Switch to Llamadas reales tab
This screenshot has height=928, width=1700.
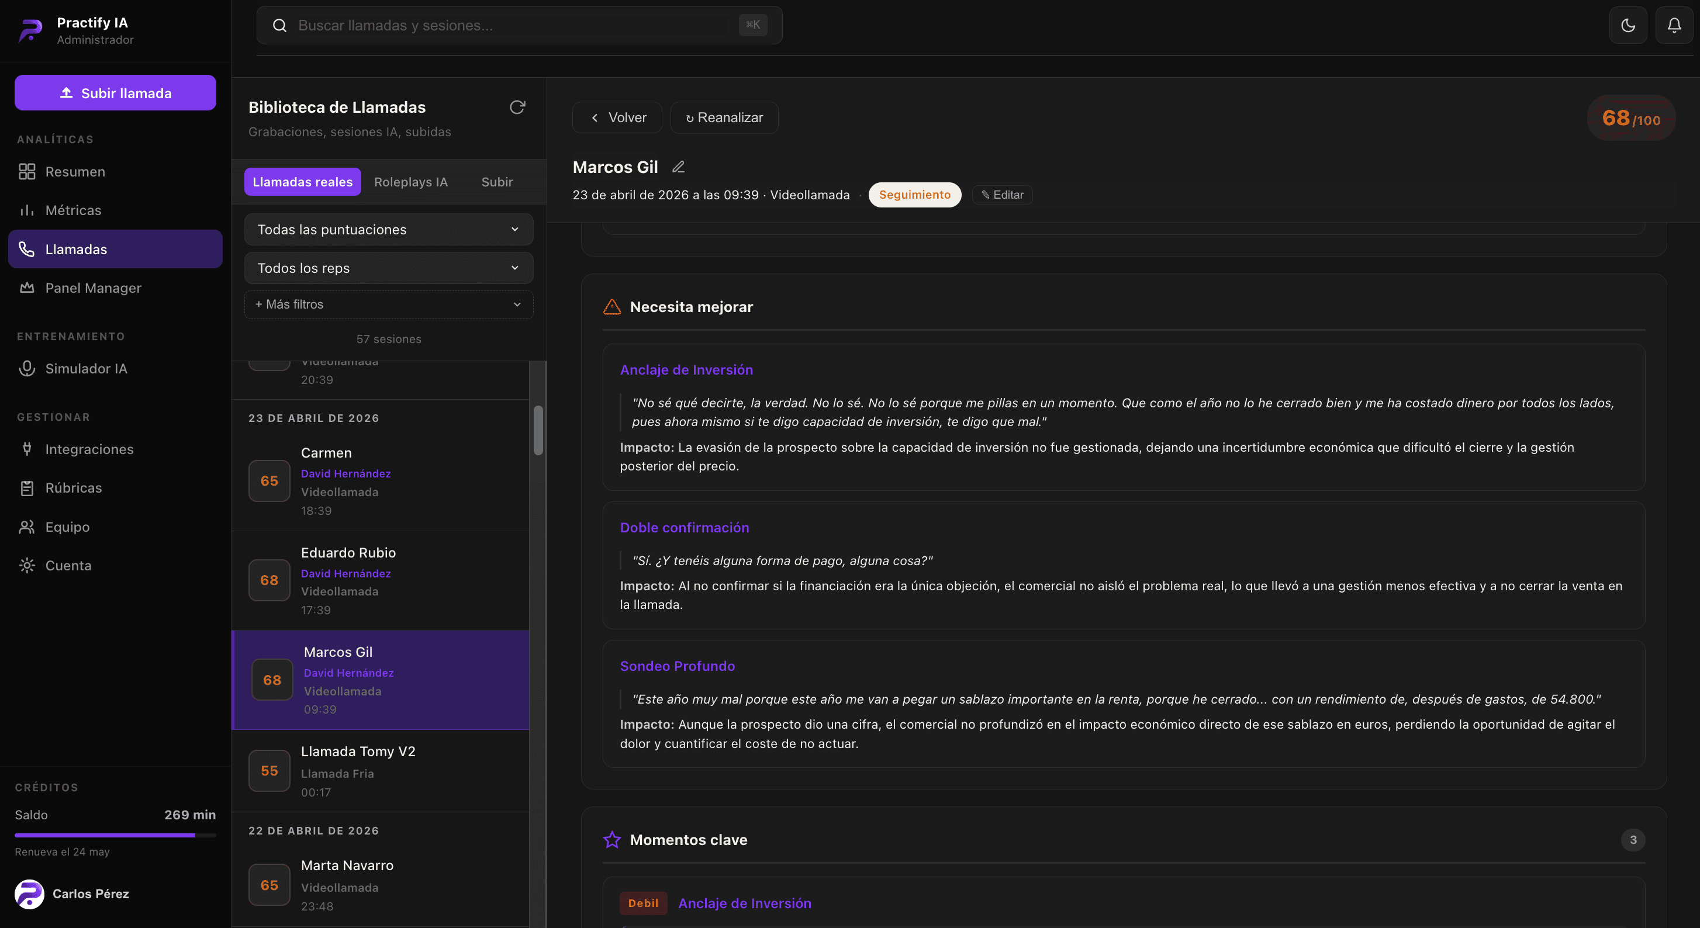click(303, 182)
